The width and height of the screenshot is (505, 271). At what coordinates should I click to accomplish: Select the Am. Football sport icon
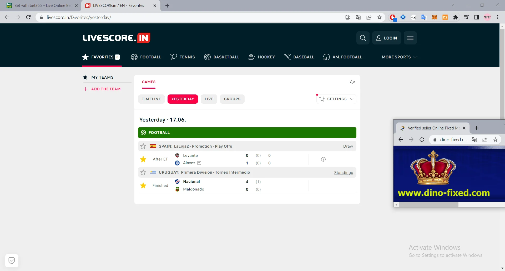point(326,57)
